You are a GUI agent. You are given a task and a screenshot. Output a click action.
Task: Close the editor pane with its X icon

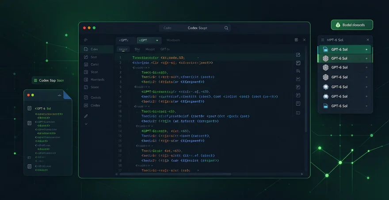305,40
